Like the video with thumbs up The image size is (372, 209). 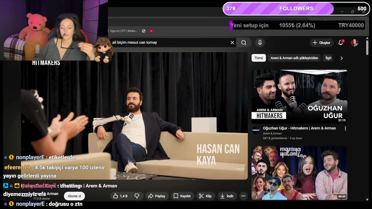point(121,196)
